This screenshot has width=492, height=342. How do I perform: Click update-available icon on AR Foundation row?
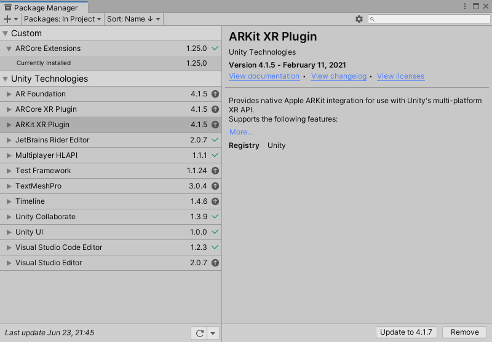(x=215, y=94)
